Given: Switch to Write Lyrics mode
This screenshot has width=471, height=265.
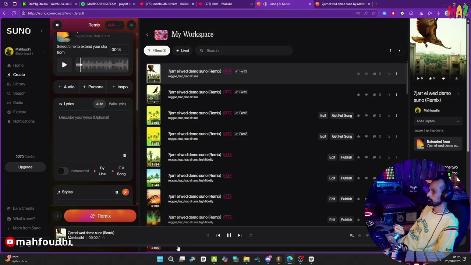Looking at the screenshot, I should (x=117, y=104).
